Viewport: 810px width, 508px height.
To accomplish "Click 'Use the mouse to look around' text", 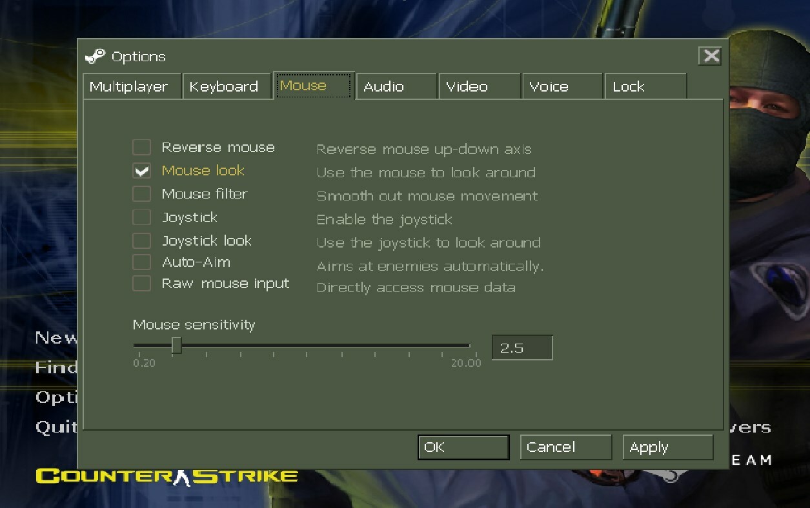I will [x=426, y=173].
